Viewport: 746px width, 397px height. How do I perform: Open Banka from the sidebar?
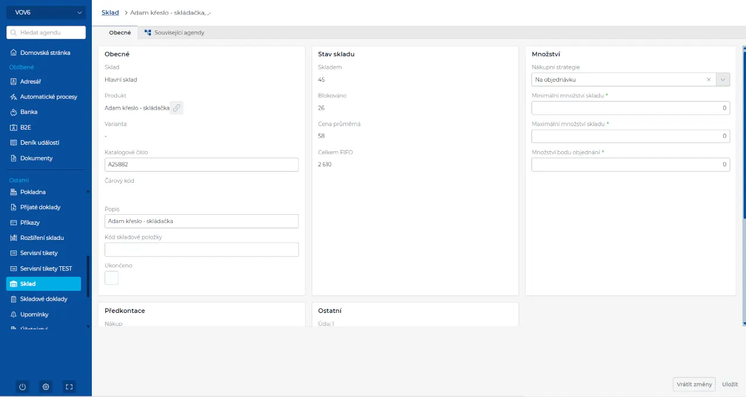click(29, 112)
